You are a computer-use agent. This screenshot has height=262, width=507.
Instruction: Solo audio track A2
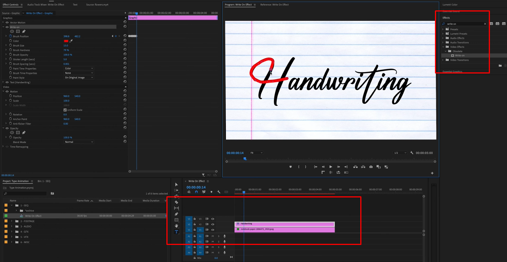pos(219,242)
